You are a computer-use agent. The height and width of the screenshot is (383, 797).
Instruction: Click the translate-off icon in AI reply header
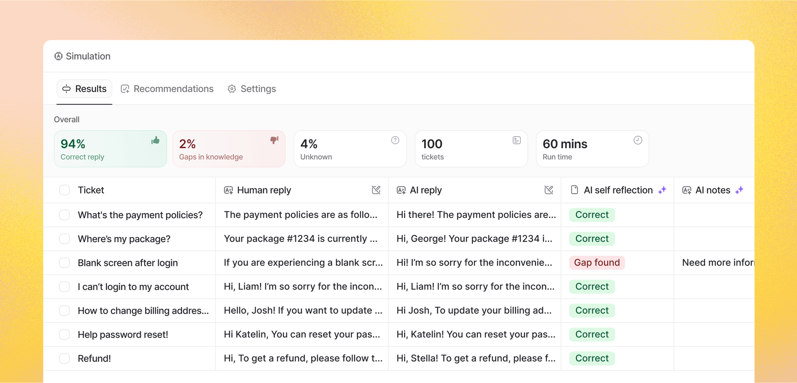click(549, 190)
